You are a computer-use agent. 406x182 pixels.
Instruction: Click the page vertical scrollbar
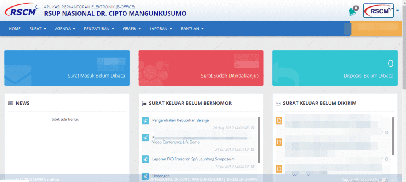coord(404,47)
